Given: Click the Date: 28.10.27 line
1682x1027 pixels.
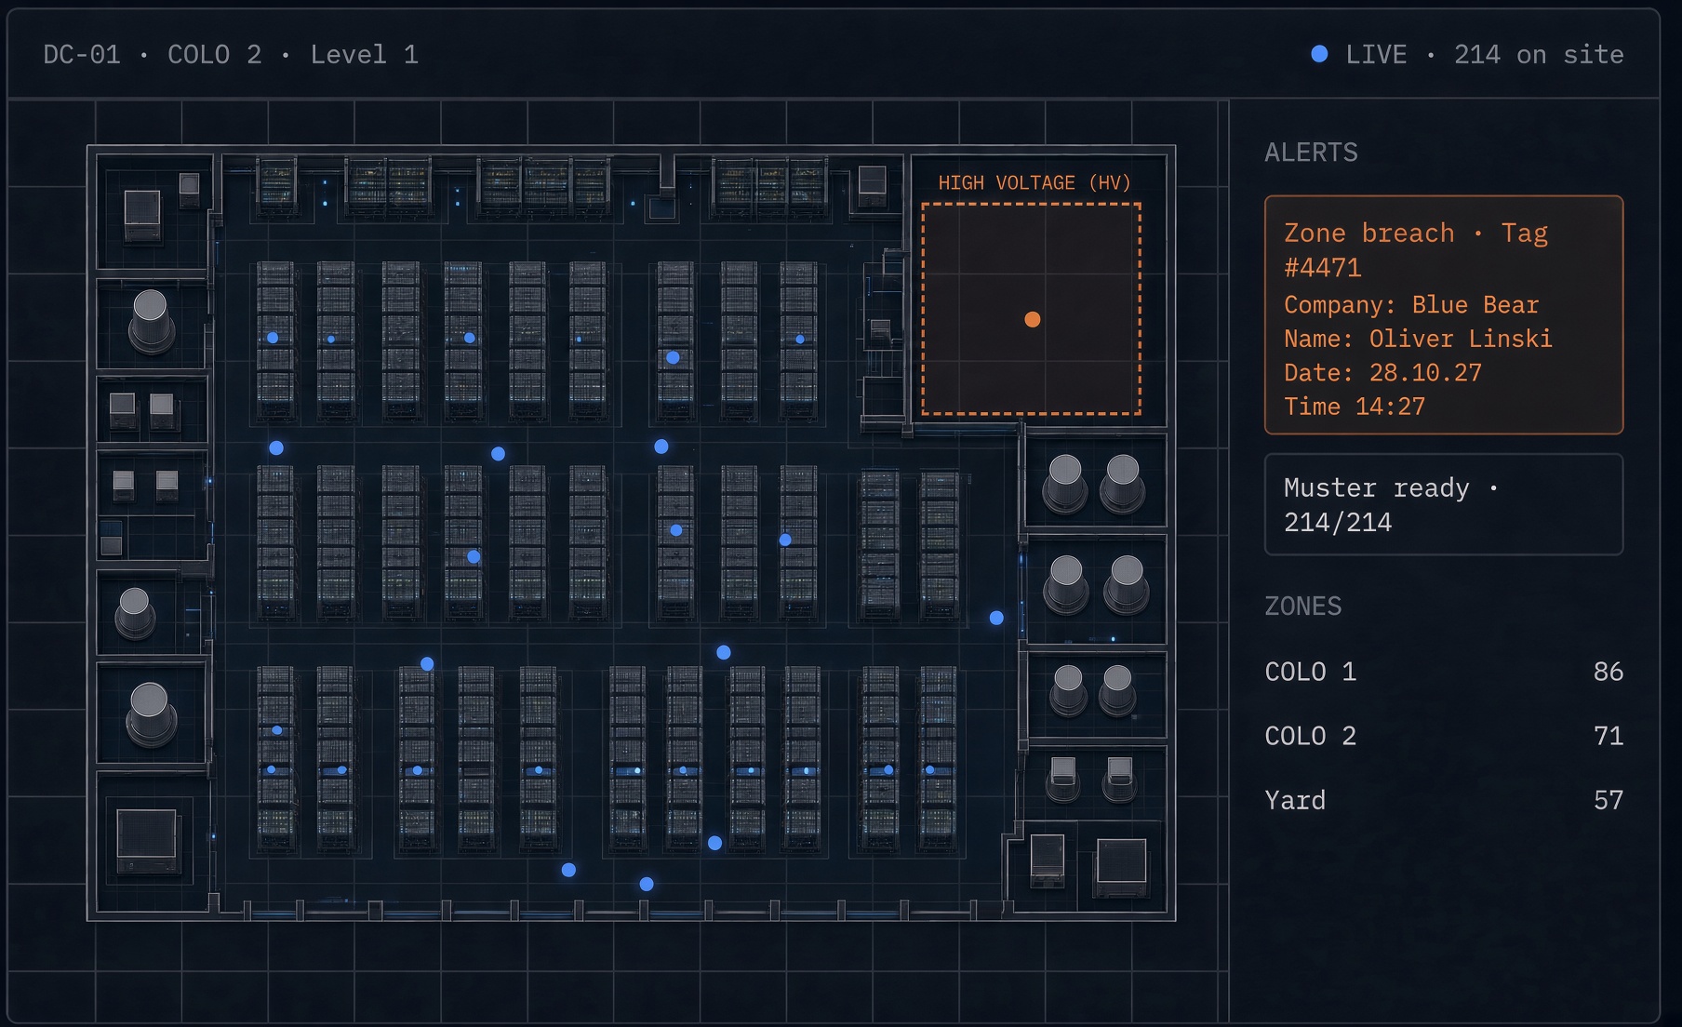Looking at the screenshot, I should [1382, 373].
